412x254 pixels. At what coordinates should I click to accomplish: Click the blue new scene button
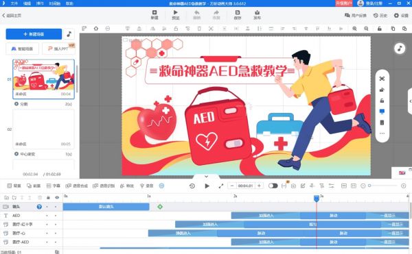34,34
